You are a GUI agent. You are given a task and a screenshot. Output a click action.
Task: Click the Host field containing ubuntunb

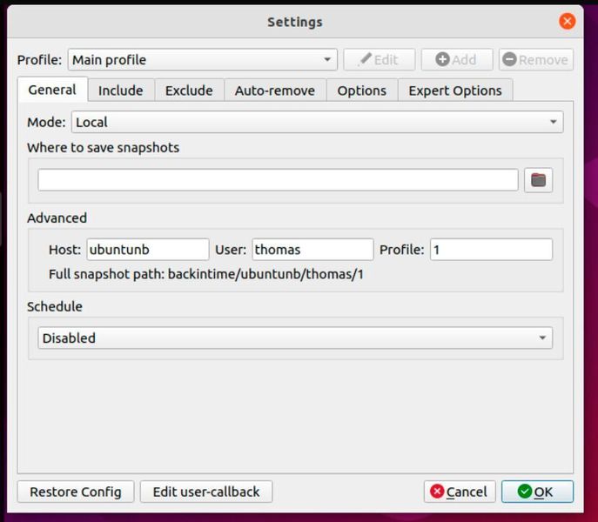point(148,250)
